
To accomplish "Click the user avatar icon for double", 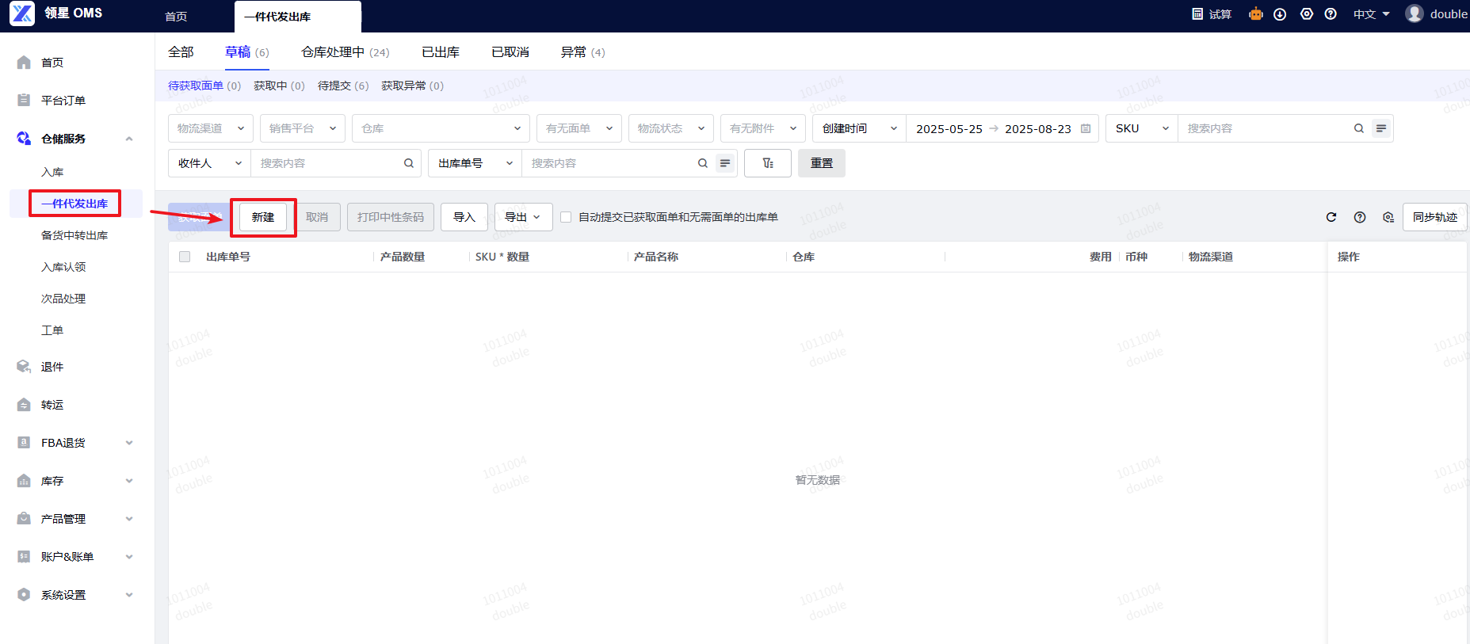I will click(x=1415, y=13).
